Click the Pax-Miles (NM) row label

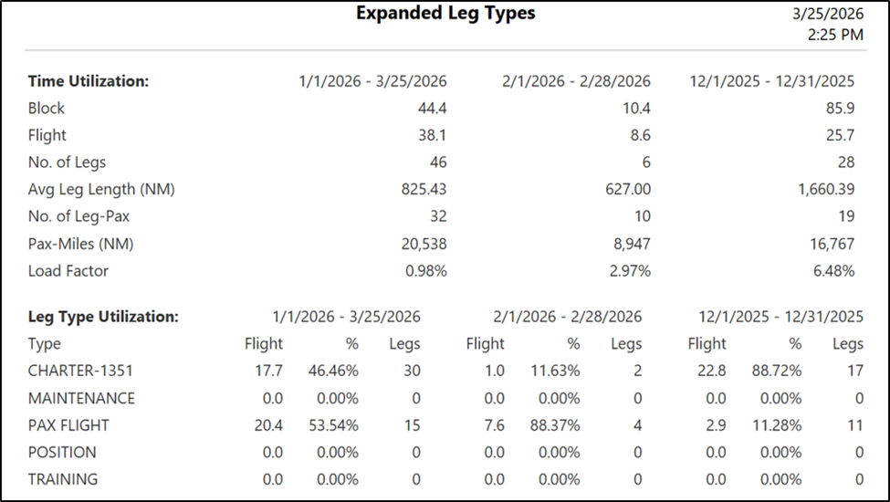pyautogui.click(x=83, y=244)
